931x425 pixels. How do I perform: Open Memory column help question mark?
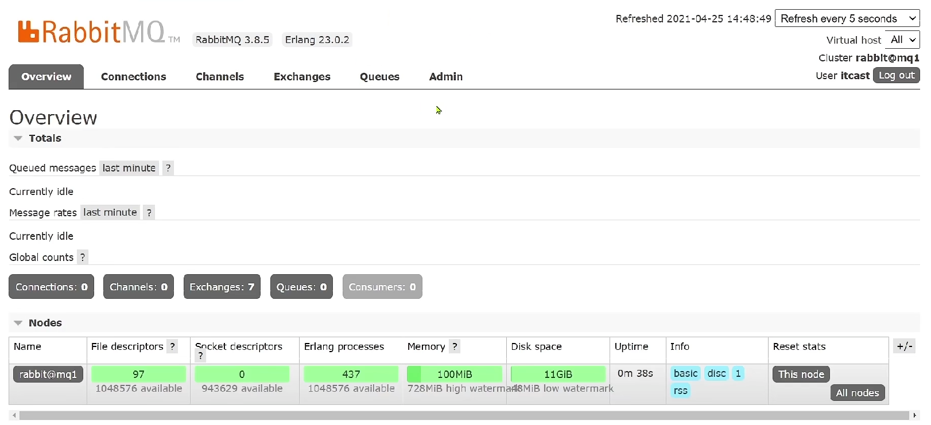coord(455,346)
